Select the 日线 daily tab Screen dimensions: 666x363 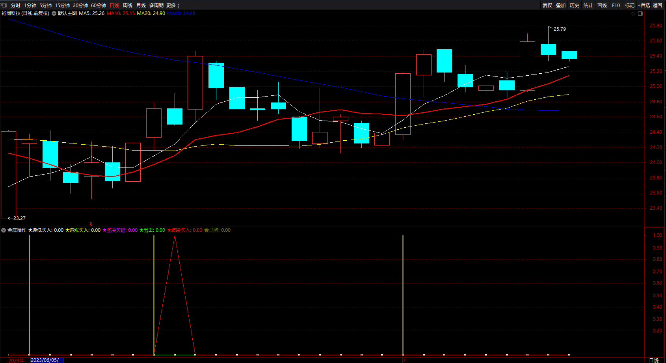[114, 6]
